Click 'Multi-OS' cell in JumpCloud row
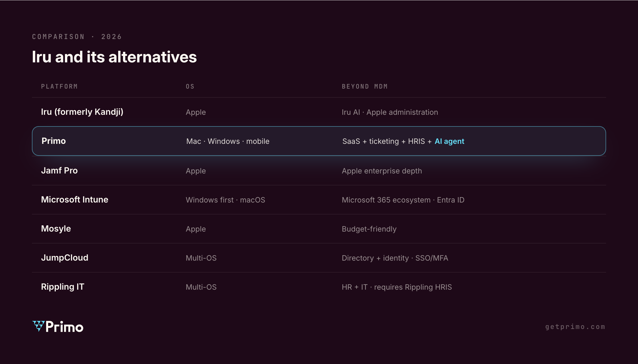 coord(201,258)
